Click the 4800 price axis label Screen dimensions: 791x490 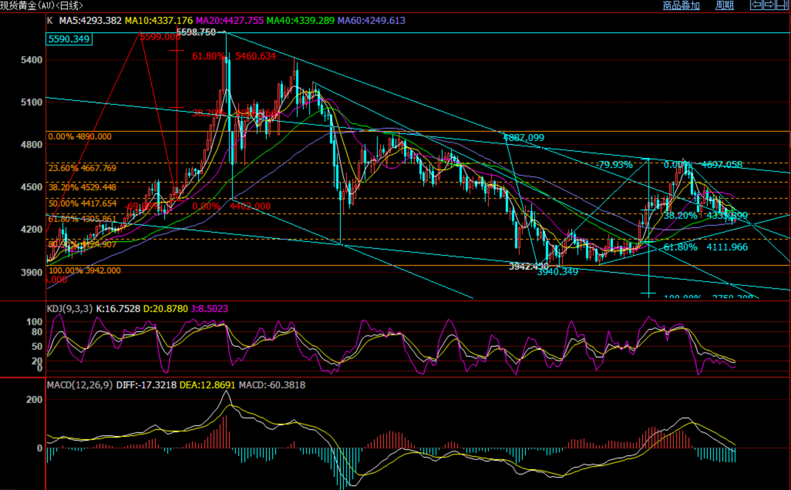(x=31, y=145)
